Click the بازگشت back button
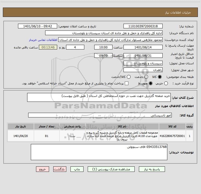201x194 pixels. point(60,169)
